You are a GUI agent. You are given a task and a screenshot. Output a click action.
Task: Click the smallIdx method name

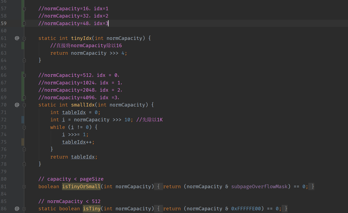tap(83, 105)
